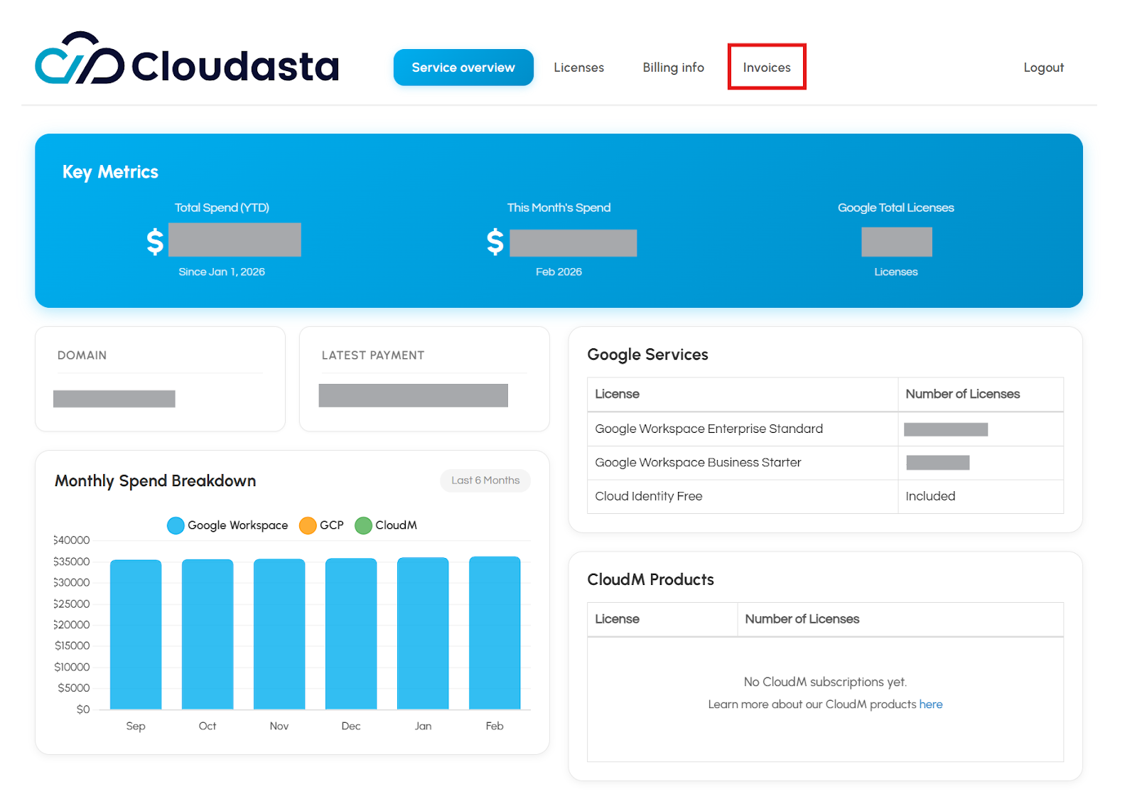1137x799 pixels.
Task: Select the Sep spend bar
Action: coord(136,634)
